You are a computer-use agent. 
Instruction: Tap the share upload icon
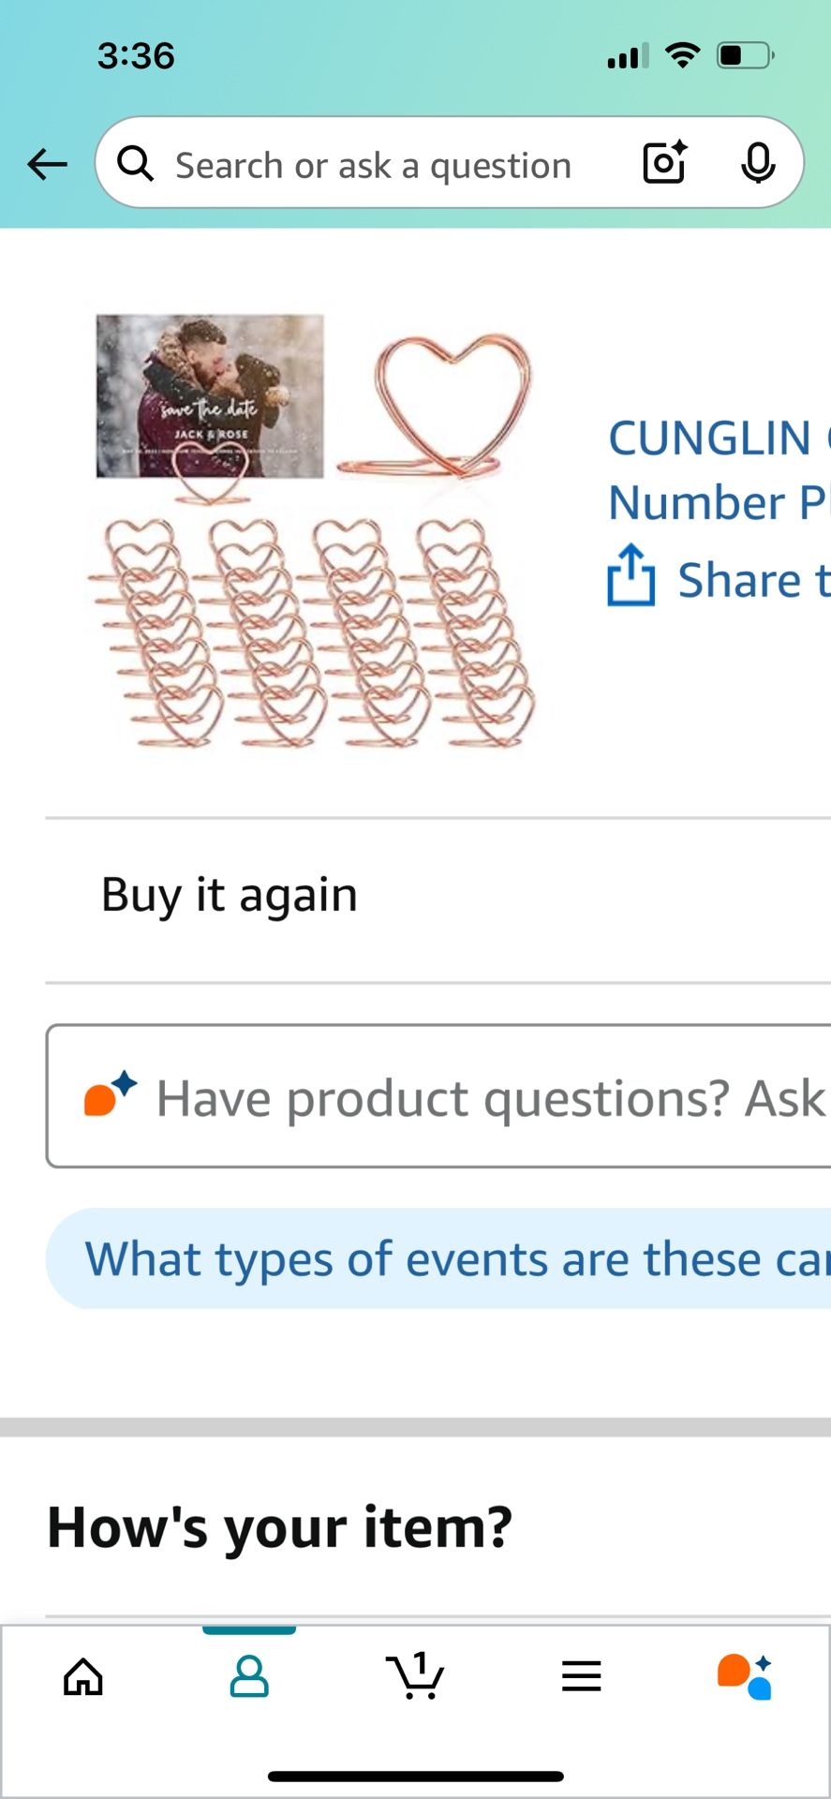pos(631,575)
